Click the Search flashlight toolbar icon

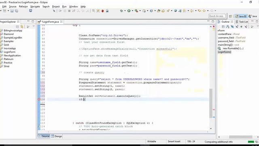pyautogui.click(x=168, y=11)
